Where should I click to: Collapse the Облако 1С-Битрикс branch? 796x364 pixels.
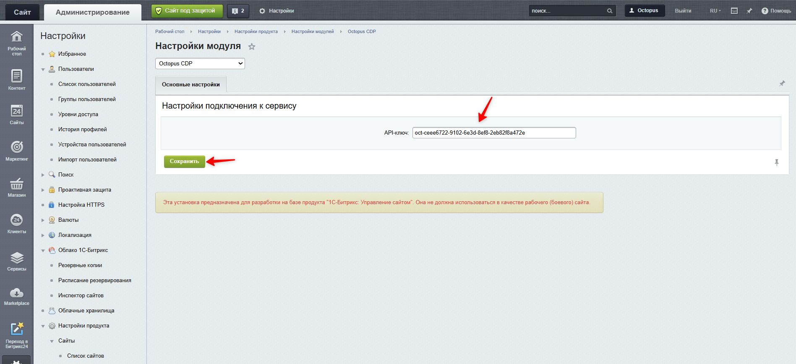[43, 250]
